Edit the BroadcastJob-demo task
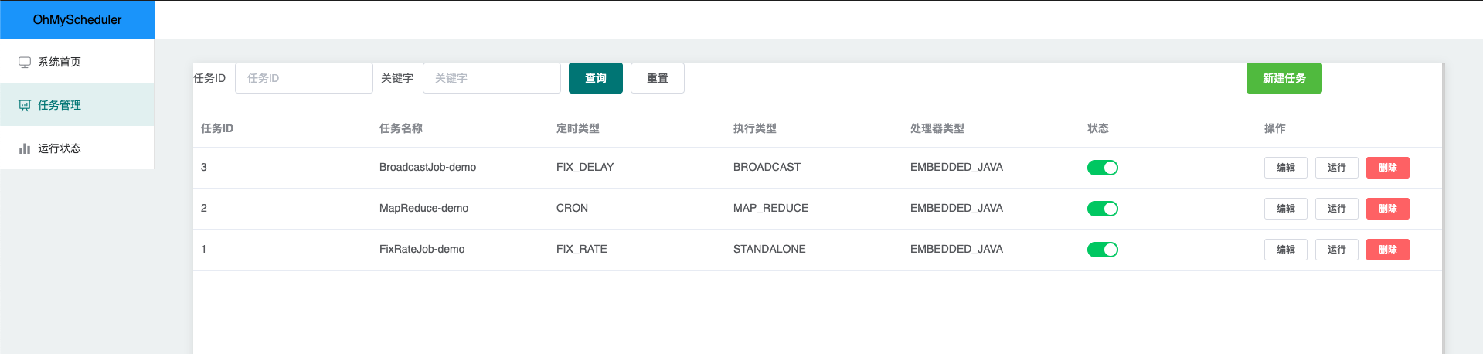This screenshot has height=354, width=1483. pos(1286,168)
